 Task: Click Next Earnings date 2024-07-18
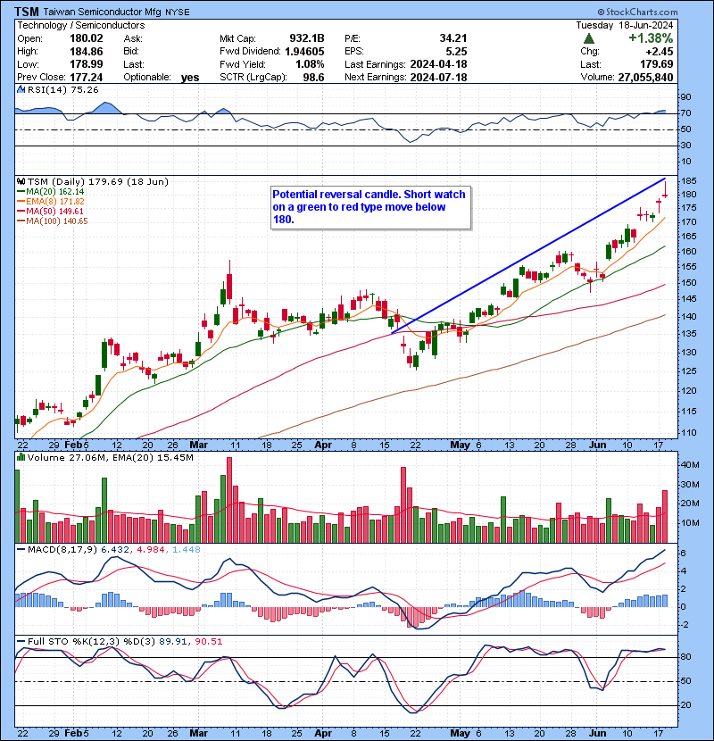click(x=438, y=77)
